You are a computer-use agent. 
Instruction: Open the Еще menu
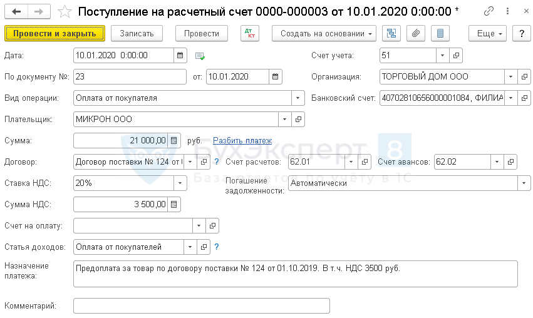tap(490, 34)
